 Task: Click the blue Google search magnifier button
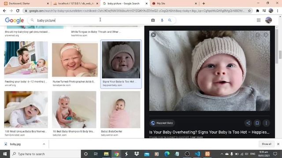[170, 20]
